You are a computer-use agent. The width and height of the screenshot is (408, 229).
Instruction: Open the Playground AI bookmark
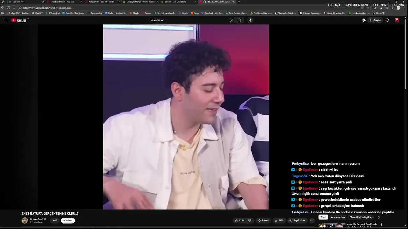tap(95, 13)
